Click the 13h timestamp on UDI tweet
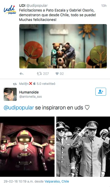The height and width of the screenshot is (187, 110). click(x=104, y=5)
